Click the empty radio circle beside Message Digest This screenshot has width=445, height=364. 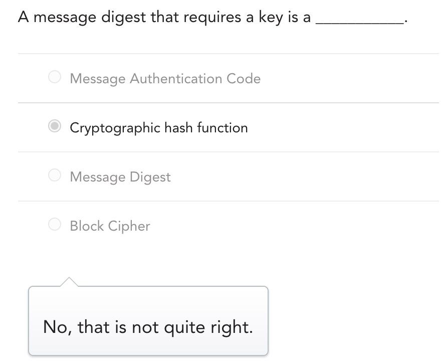pyautogui.click(x=54, y=175)
